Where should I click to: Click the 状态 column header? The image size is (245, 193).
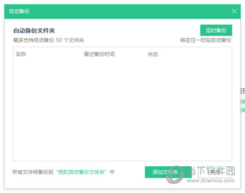coord(153,54)
